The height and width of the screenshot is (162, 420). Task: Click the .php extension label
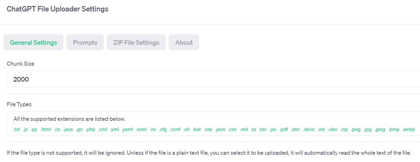point(91,130)
